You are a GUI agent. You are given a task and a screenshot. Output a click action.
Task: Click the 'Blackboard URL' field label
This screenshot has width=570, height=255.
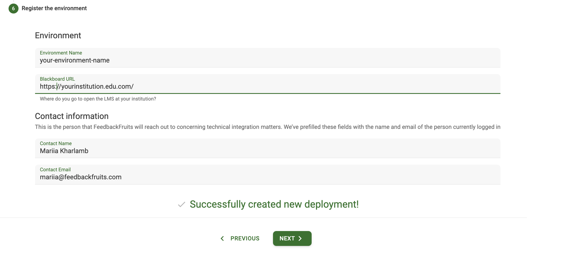(x=57, y=79)
